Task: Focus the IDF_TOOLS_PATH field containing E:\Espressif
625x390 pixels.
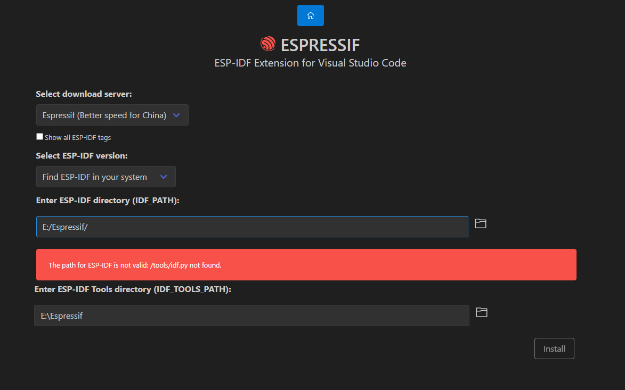Action: [x=251, y=316]
